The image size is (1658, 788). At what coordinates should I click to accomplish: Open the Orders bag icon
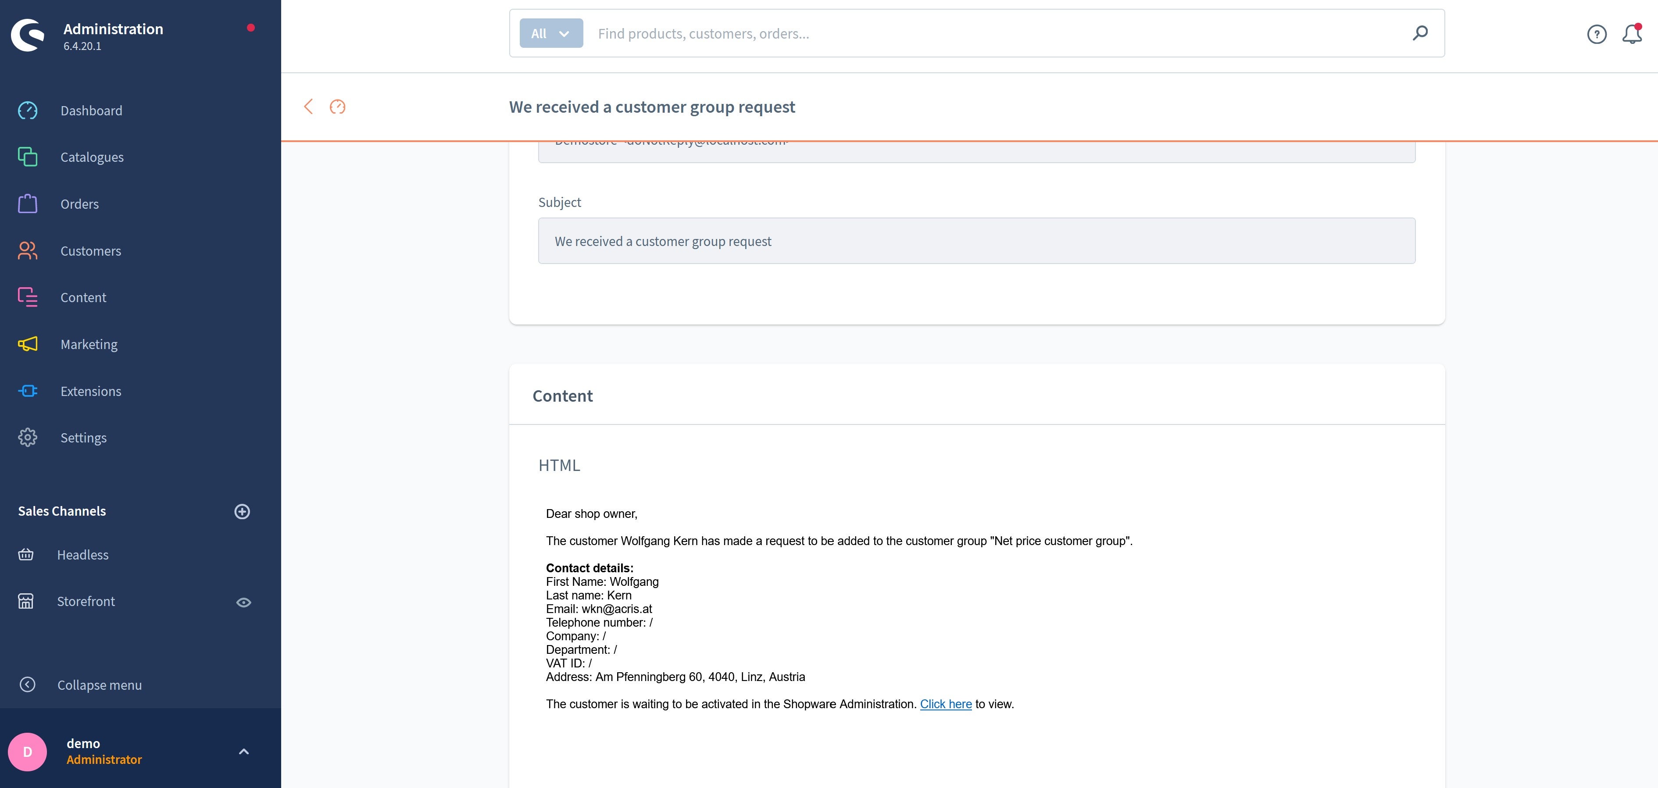tap(28, 204)
